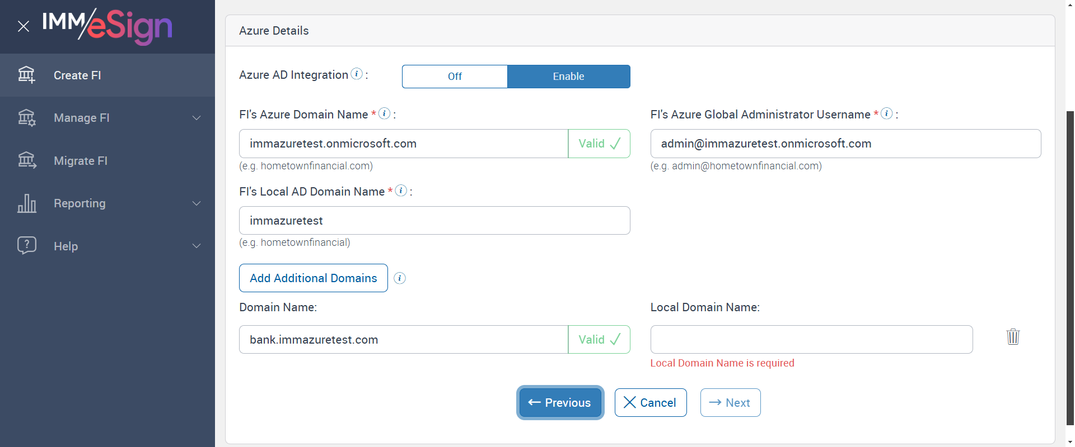Click the Create FI bank icon
This screenshot has height=447, width=1075.
click(26, 75)
